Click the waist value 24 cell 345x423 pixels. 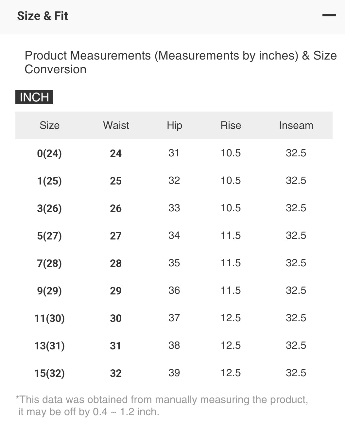point(116,153)
